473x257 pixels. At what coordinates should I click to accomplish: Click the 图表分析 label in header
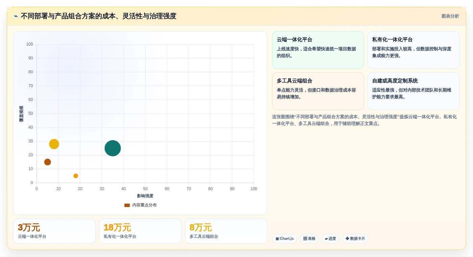coord(450,16)
